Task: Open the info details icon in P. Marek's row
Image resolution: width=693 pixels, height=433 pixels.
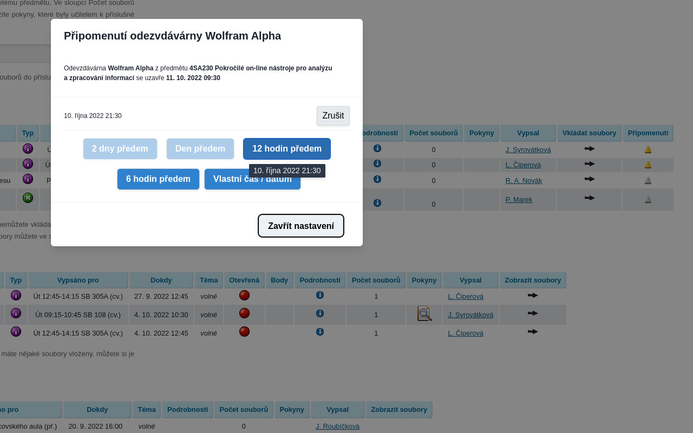Action: 377,203
